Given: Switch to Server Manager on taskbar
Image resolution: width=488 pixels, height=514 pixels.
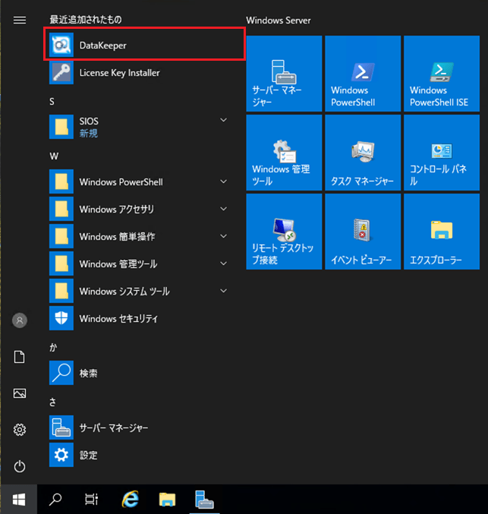Looking at the screenshot, I should (204, 500).
